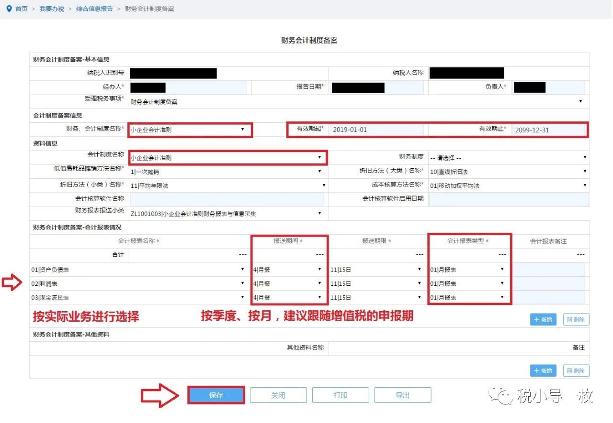The image size is (613, 423).
Task: Click the 会计核算软件启用日期 field
Action: [x=509, y=200]
